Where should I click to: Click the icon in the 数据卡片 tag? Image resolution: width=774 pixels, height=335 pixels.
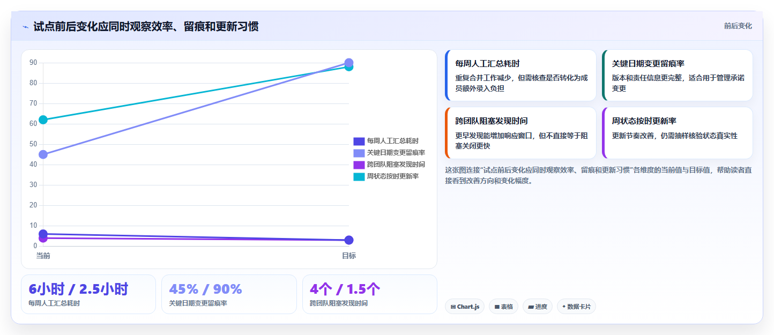point(564,307)
